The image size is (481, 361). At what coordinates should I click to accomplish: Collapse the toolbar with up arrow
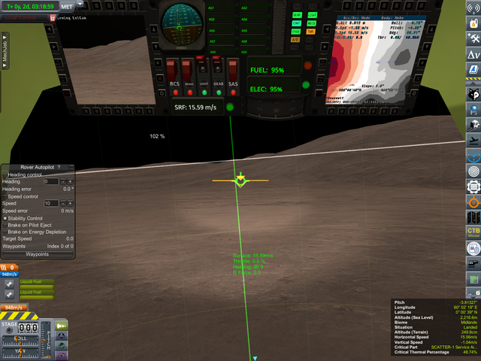[473, 83]
